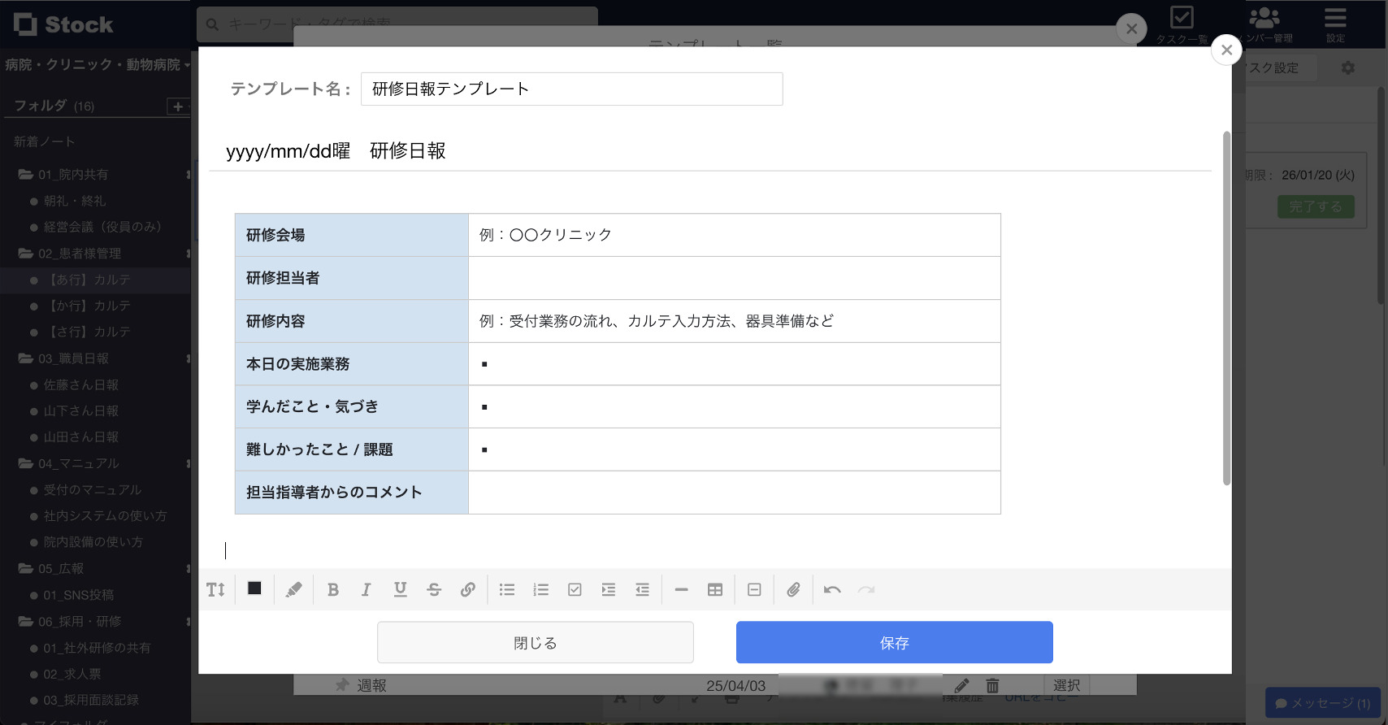Select 【か行】カルテ in sidebar
1388x725 pixels.
click(x=89, y=306)
